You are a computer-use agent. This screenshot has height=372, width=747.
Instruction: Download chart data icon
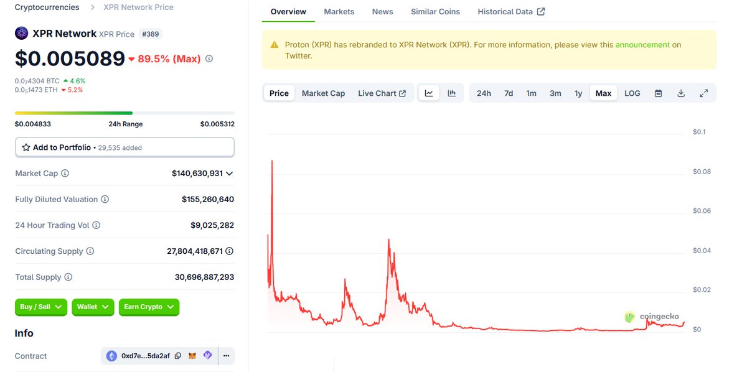(681, 93)
